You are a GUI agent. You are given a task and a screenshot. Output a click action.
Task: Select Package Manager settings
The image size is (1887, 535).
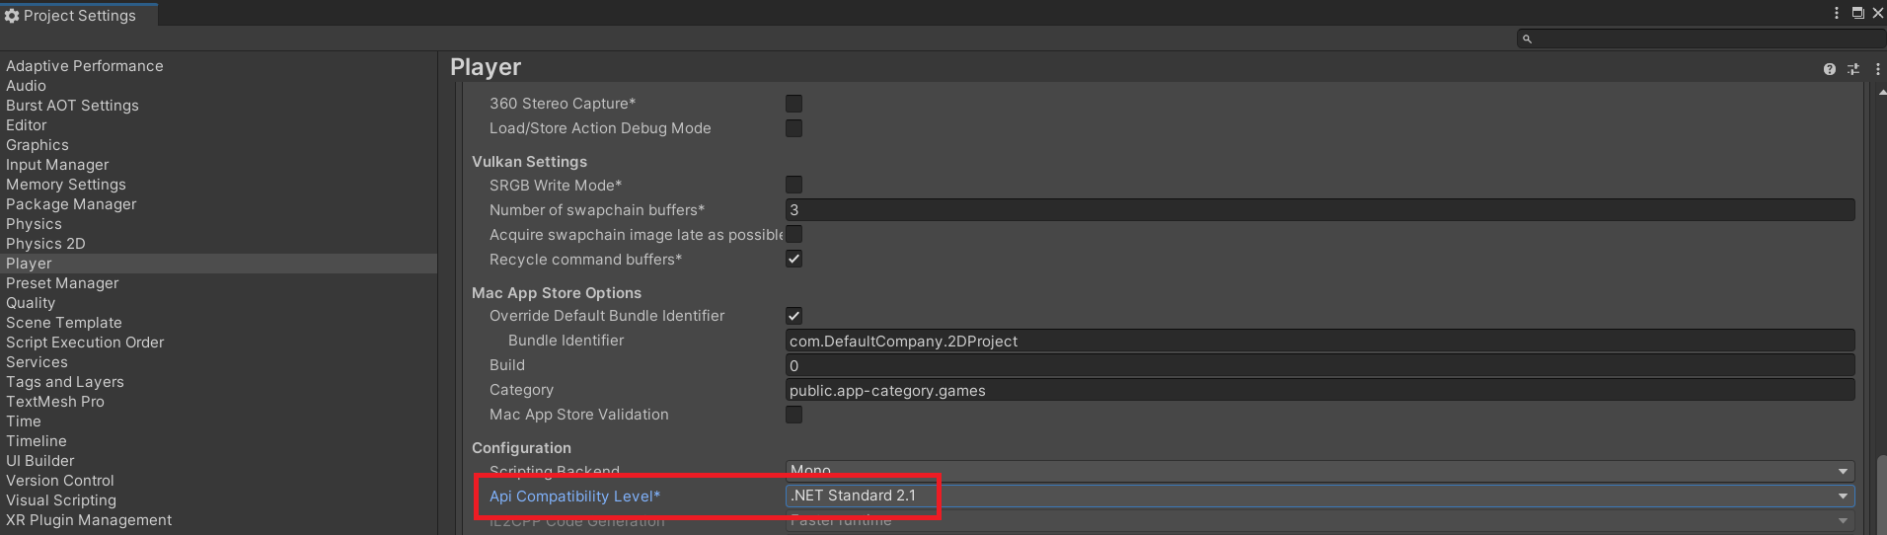point(71,204)
